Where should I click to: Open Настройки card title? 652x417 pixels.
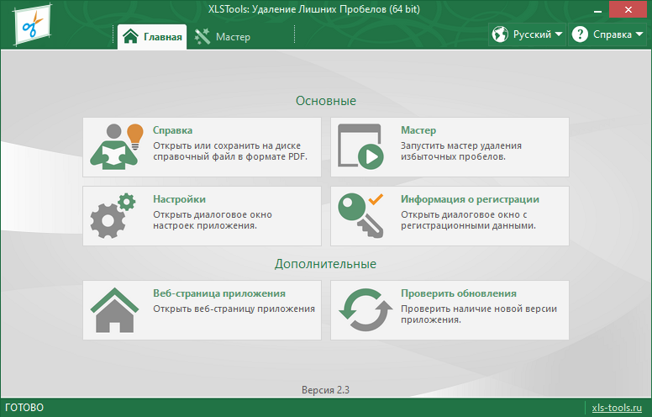(x=179, y=199)
